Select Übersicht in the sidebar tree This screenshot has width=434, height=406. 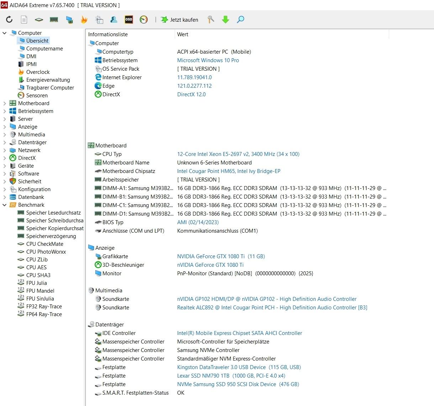[37, 41]
